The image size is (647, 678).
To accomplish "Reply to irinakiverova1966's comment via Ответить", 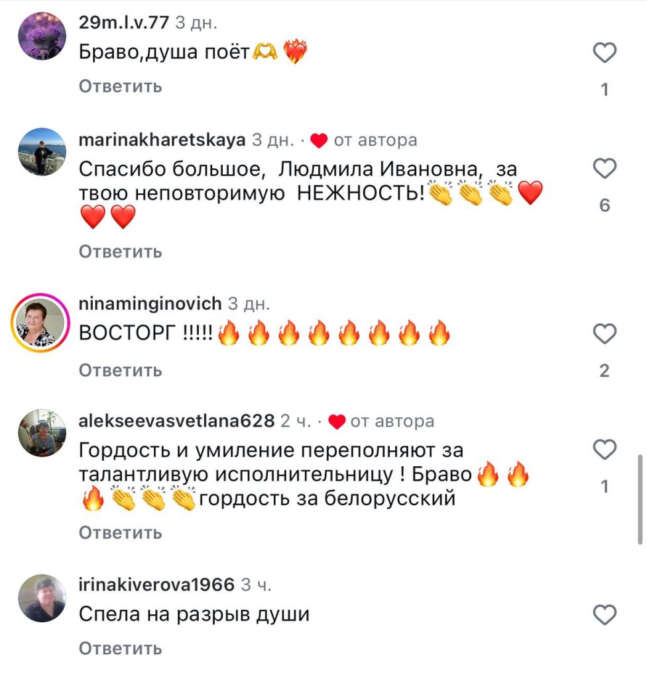I will pyautogui.click(x=121, y=649).
